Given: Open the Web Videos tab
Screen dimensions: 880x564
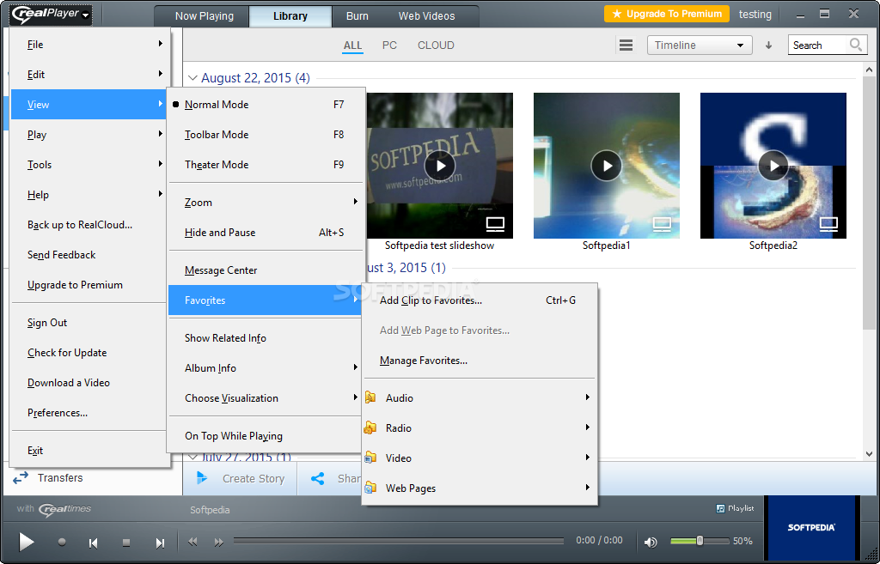Looking at the screenshot, I should pyautogui.click(x=426, y=16).
